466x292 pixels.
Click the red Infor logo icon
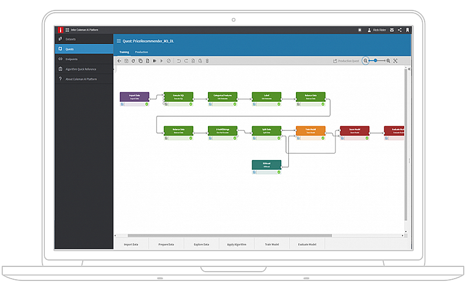(x=61, y=30)
